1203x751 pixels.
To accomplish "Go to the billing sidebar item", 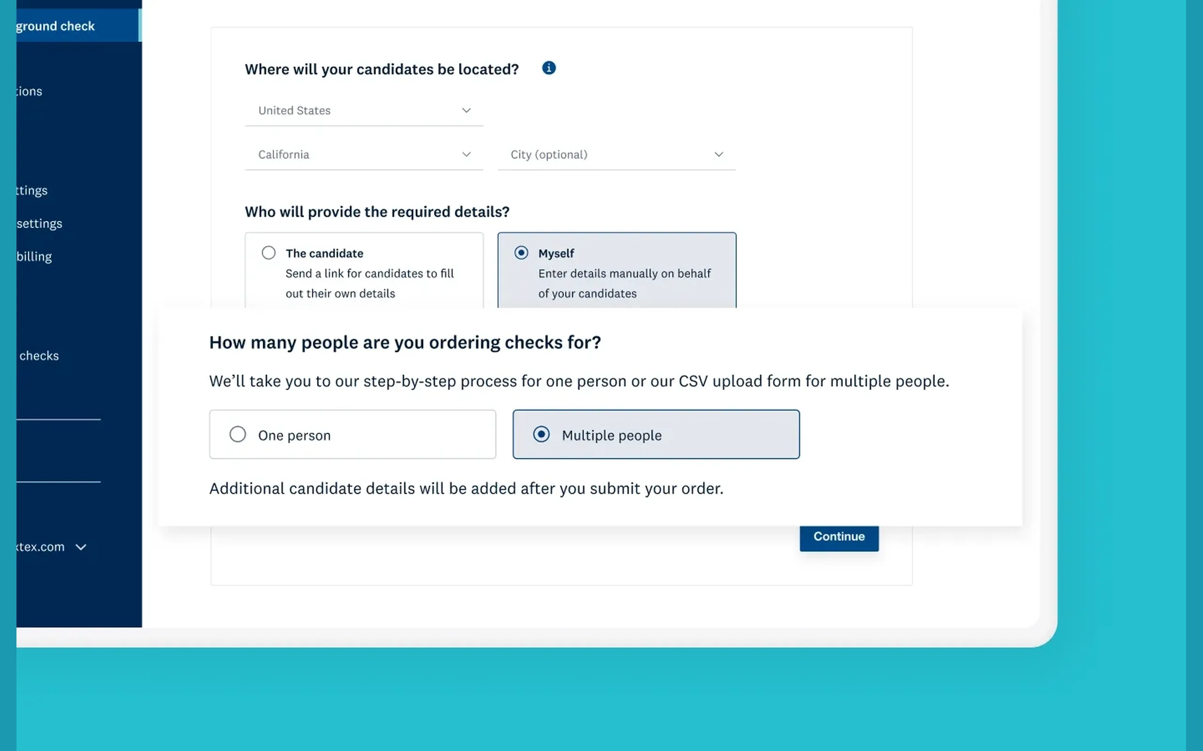I will tap(34, 257).
